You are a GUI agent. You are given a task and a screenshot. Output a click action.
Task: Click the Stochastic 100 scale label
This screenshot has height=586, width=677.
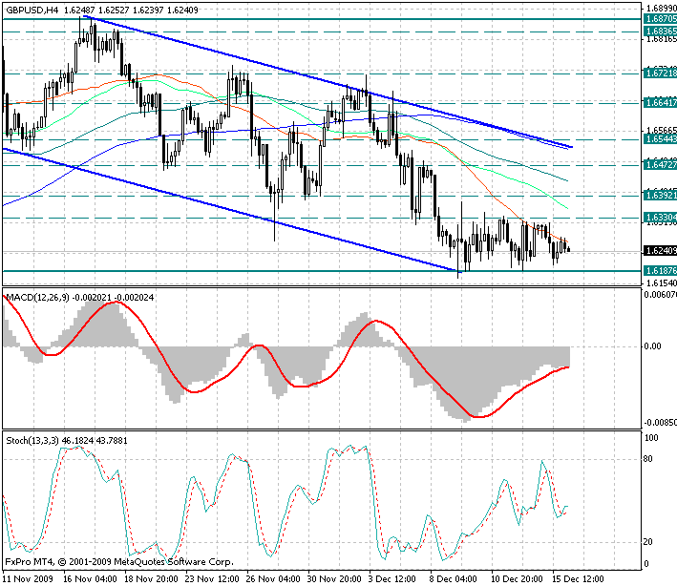tap(651, 438)
